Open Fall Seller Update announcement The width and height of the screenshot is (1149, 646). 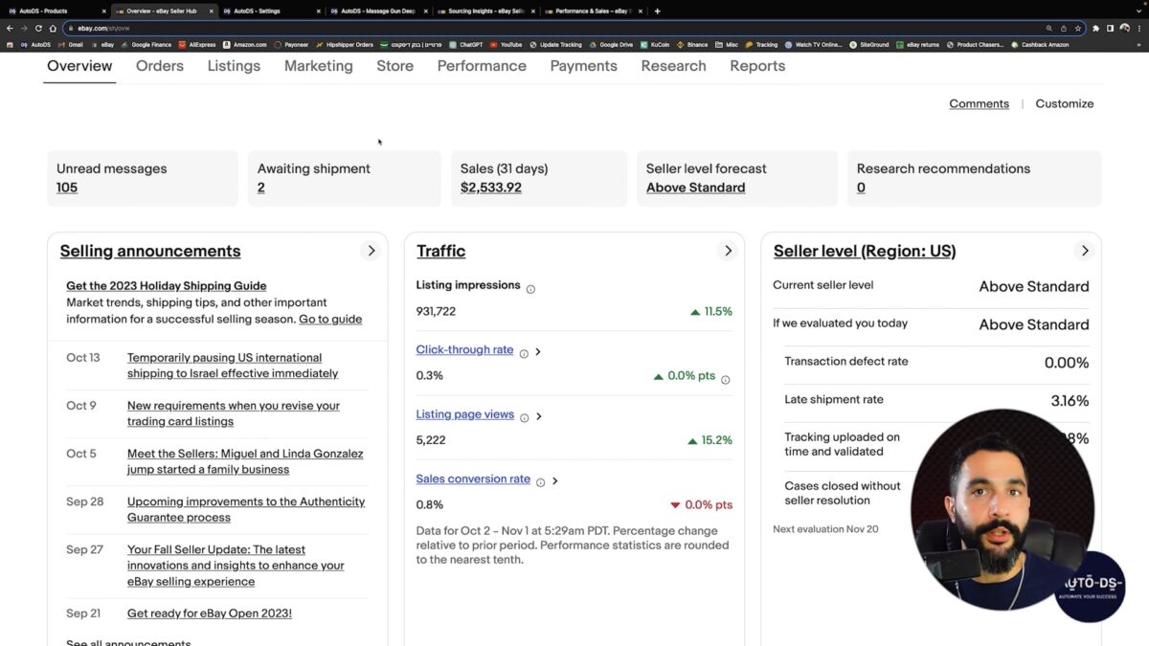[236, 566]
